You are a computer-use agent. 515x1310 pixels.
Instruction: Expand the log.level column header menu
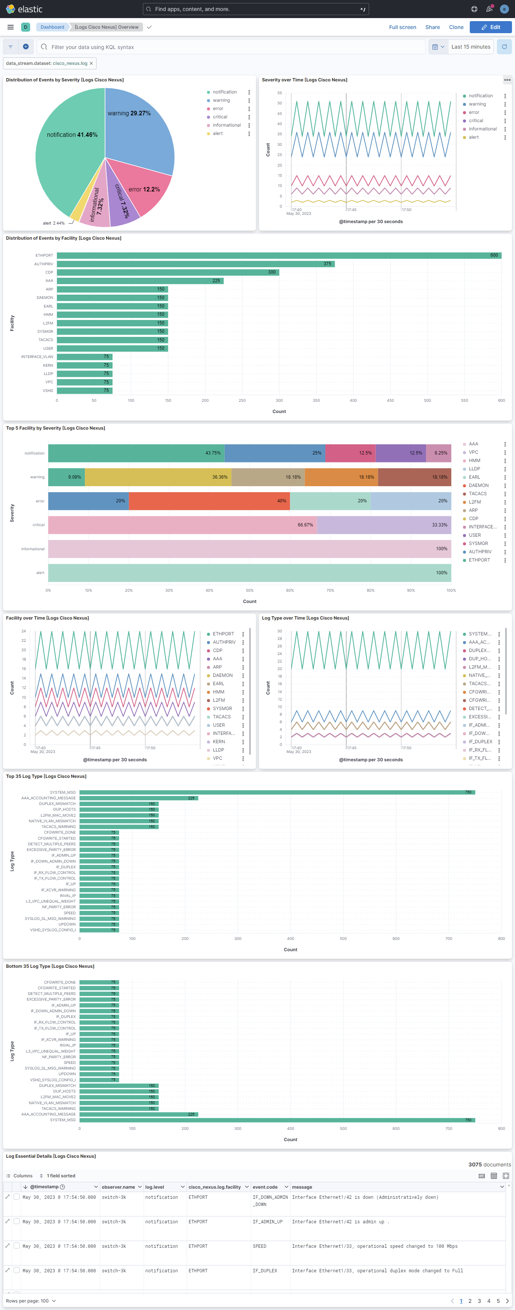(182, 1187)
